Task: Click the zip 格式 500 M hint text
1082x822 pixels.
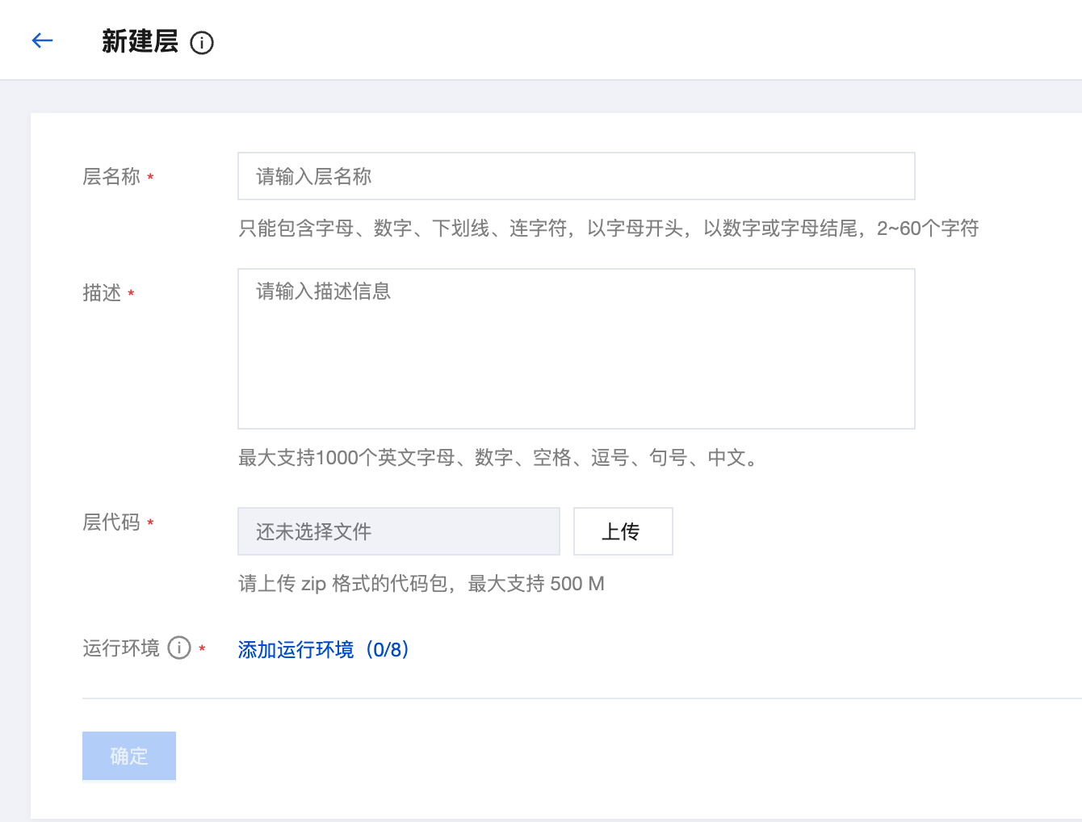Action: pyautogui.click(x=421, y=584)
